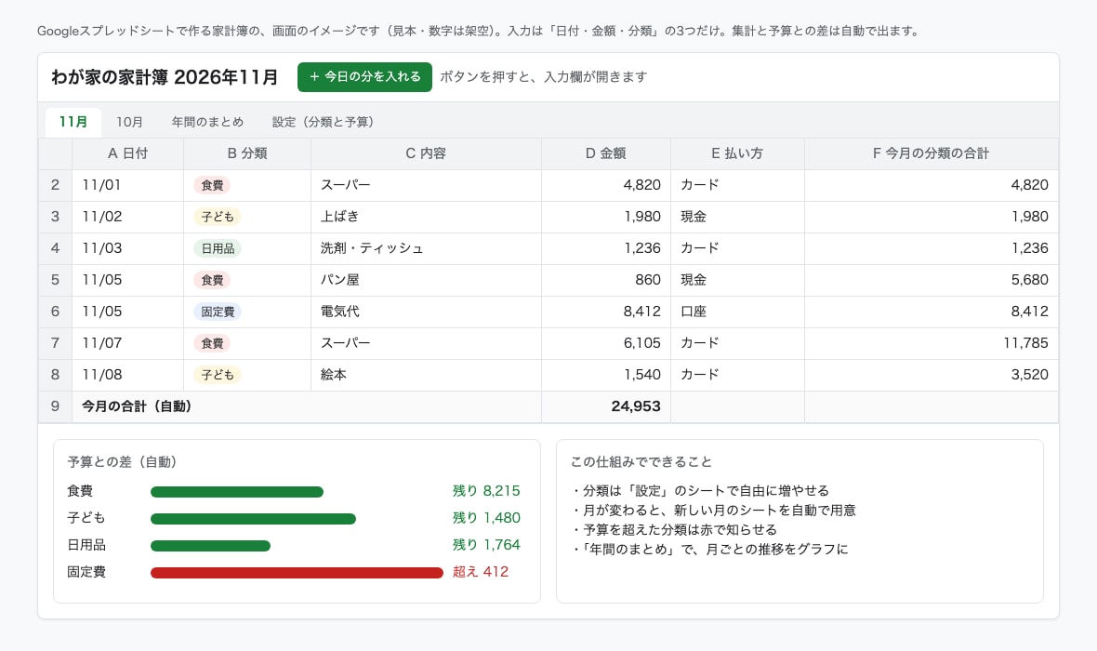Viewport: 1097px width, 651px height.
Task: Click the category total 11,785
Action: click(x=932, y=343)
